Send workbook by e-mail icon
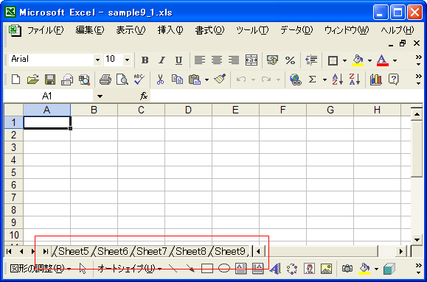427x282 pixels. [x=67, y=80]
